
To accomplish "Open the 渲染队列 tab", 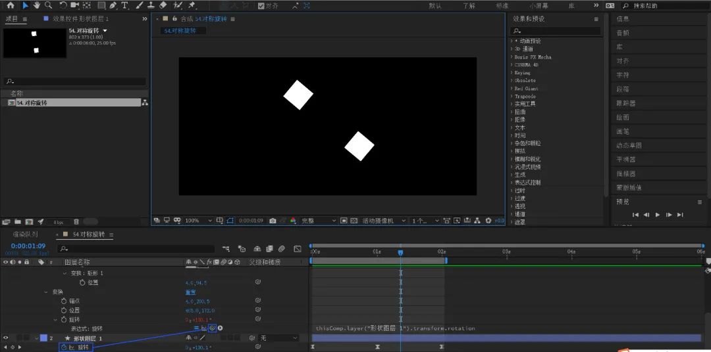I will (x=26, y=234).
